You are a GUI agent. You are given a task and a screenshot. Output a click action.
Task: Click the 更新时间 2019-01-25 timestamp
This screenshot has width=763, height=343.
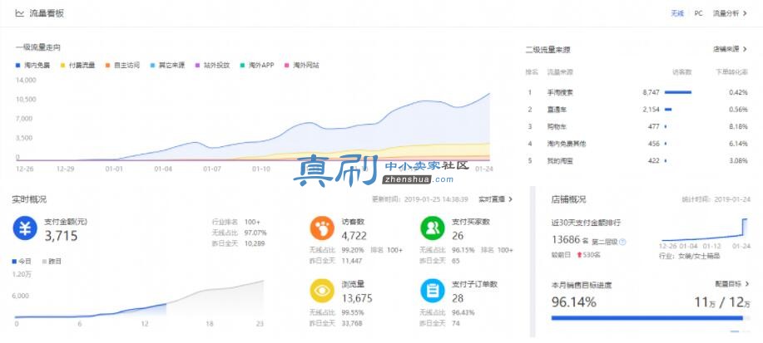point(420,199)
